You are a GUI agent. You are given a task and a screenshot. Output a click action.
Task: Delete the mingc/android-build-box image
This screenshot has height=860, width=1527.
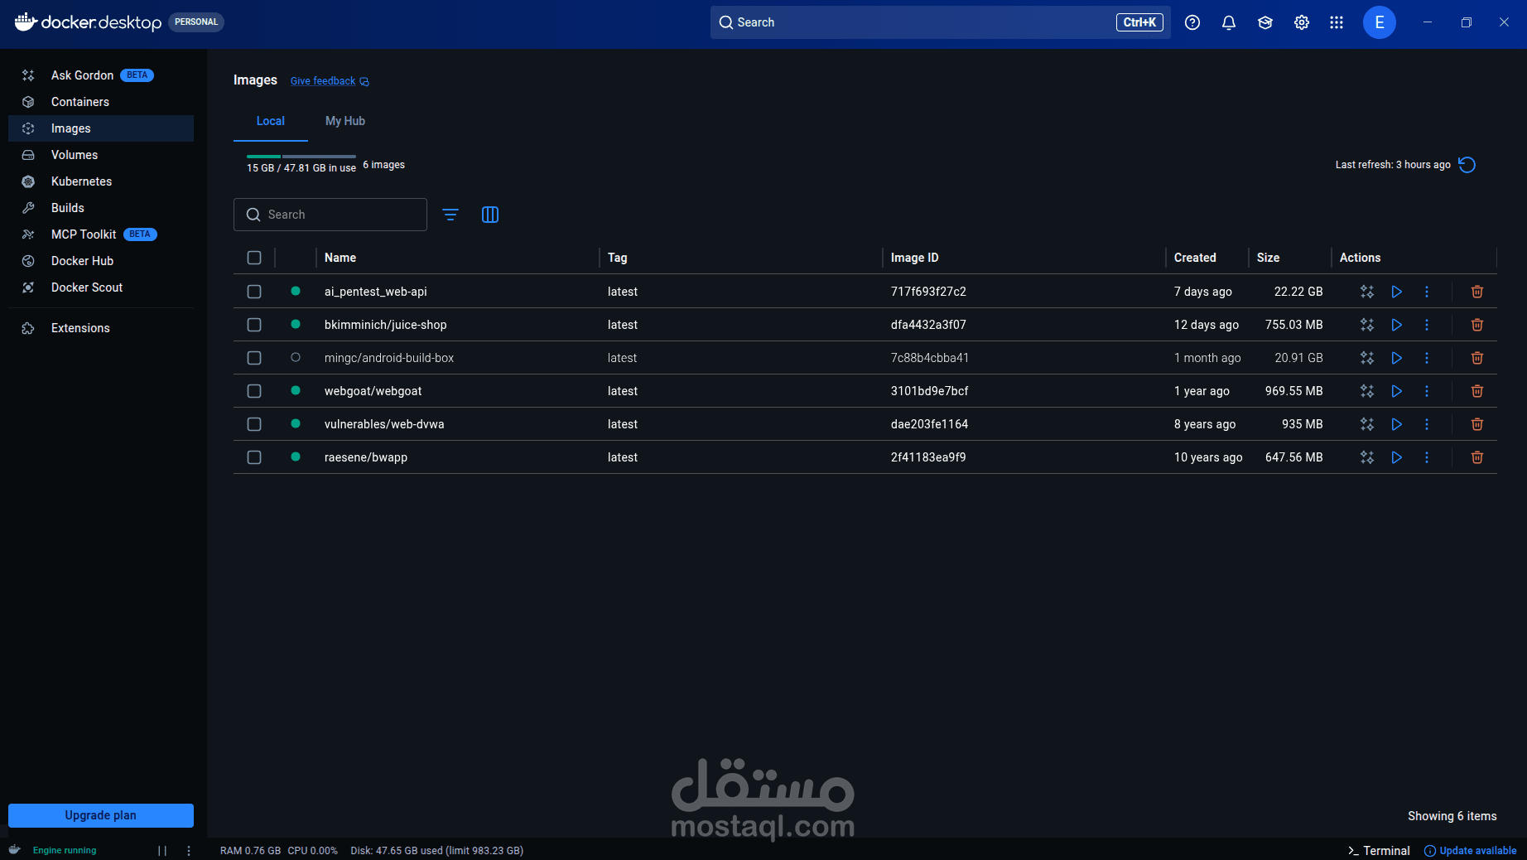tap(1477, 358)
